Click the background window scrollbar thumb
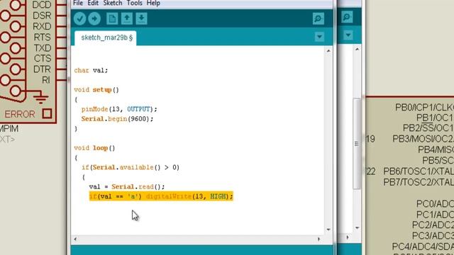This screenshot has width=454, height=255. tap(357, 144)
